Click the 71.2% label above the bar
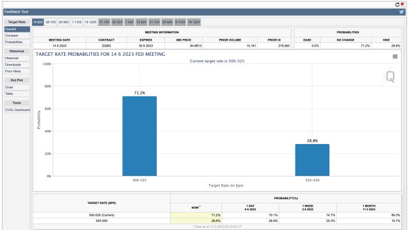The height and width of the screenshot is (230, 408). point(140,93)
